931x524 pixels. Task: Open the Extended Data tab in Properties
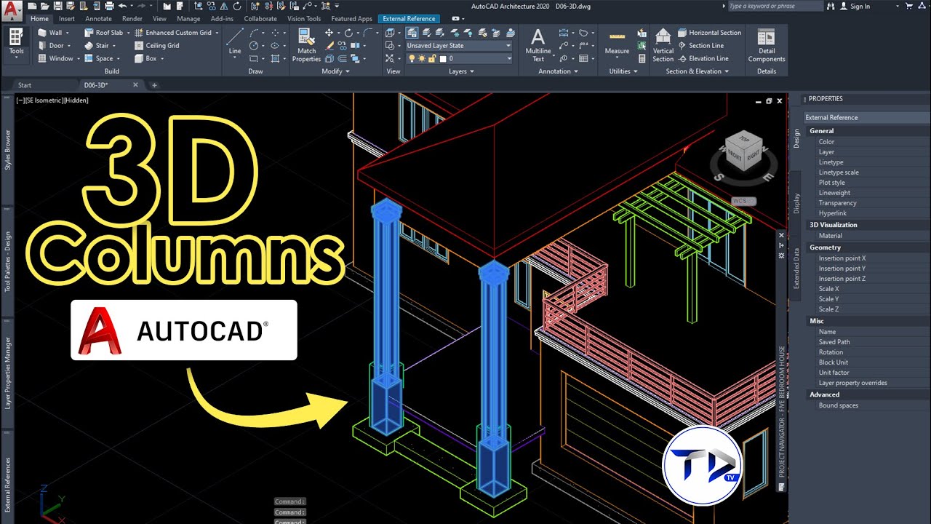[796, 269]
